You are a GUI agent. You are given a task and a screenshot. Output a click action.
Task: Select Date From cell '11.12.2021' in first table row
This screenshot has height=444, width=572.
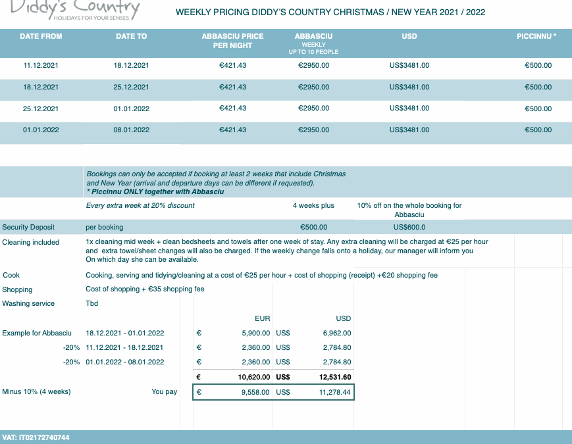(41, 66)
